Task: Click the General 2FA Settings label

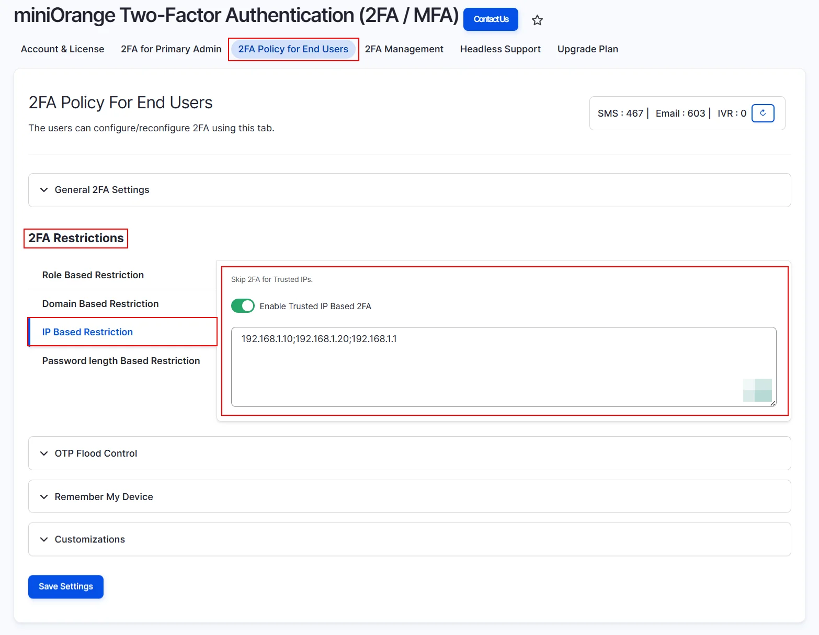Action: coord(102,190)
